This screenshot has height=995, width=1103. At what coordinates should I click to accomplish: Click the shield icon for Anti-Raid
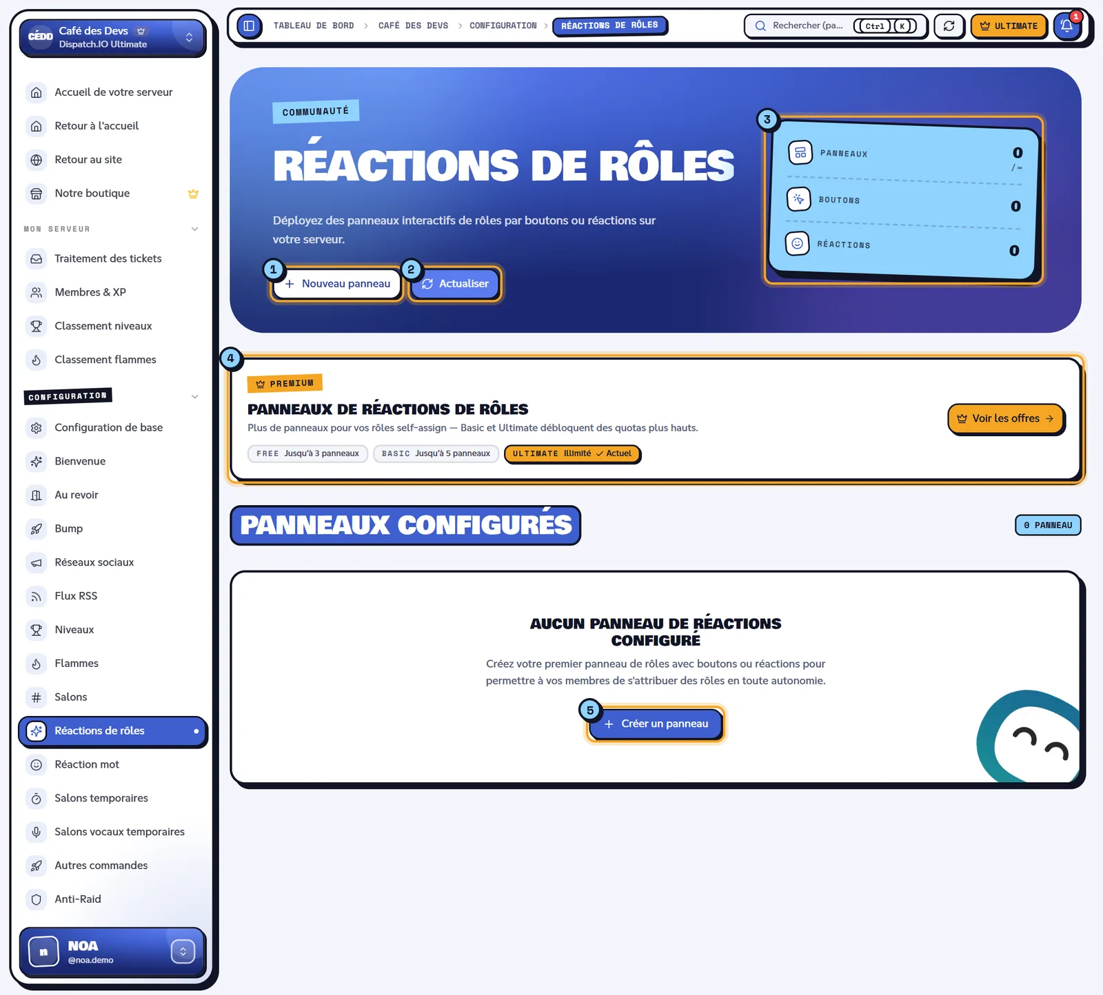37,900
